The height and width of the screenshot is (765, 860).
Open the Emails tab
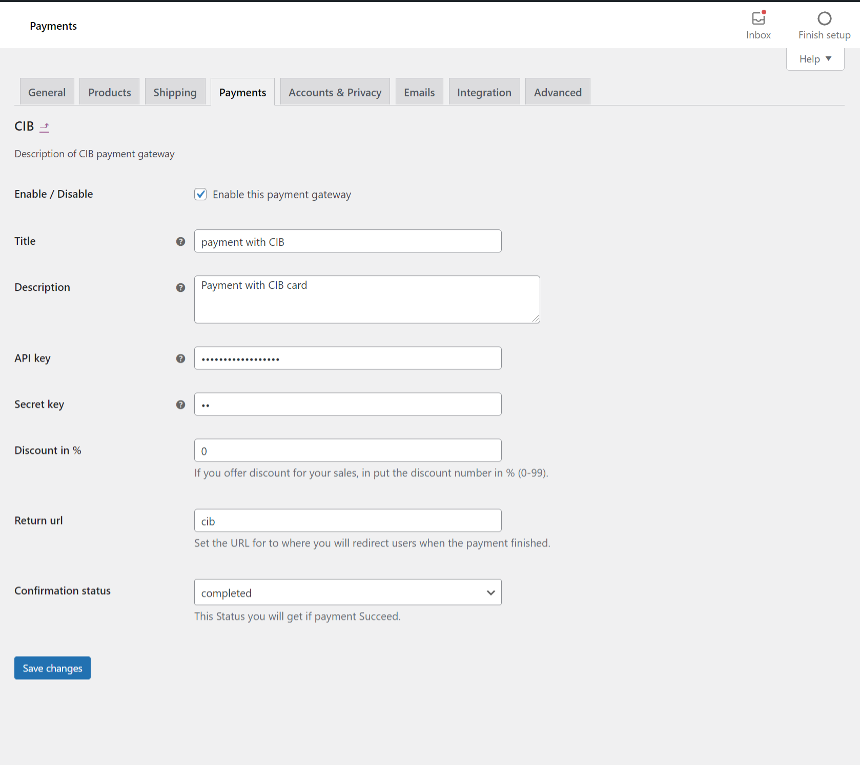pos(419,92)
